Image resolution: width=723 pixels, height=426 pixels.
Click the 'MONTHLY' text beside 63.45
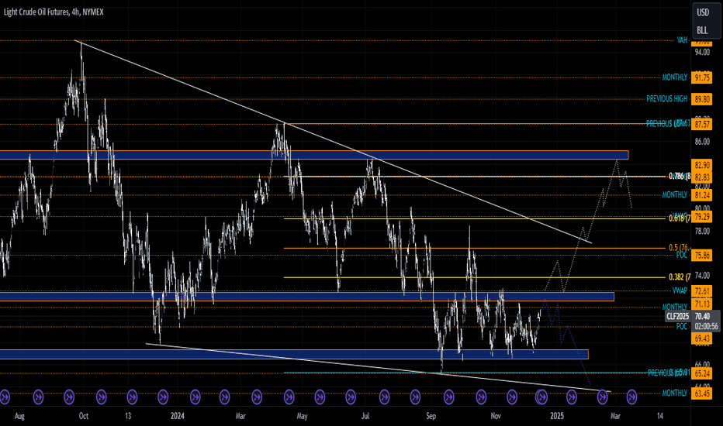coord(675,393)
